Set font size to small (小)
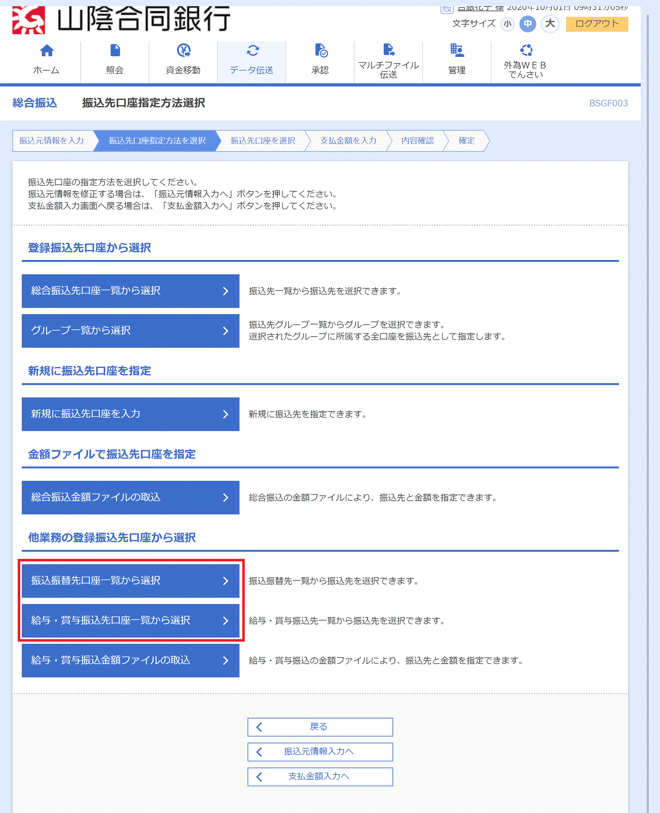Image resolution: width=660 pixels, height=813 pixels. click(x=507, y=24)
